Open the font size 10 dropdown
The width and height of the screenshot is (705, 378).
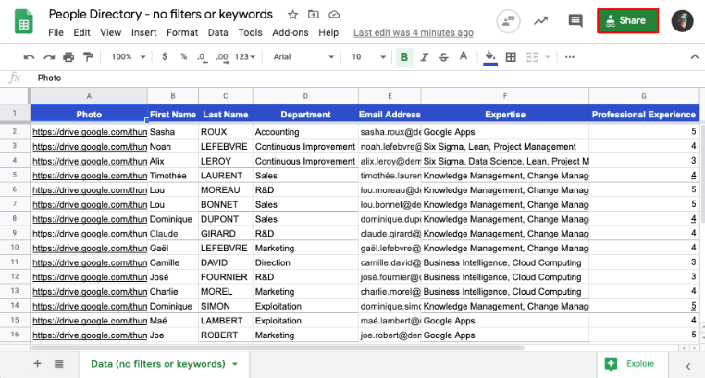pyautogui.click(x=368, y=57)
